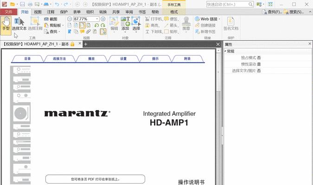This screenshot has height=185, width=313.
Task: Zoom in with the plus button
Action: pos(103,19)
